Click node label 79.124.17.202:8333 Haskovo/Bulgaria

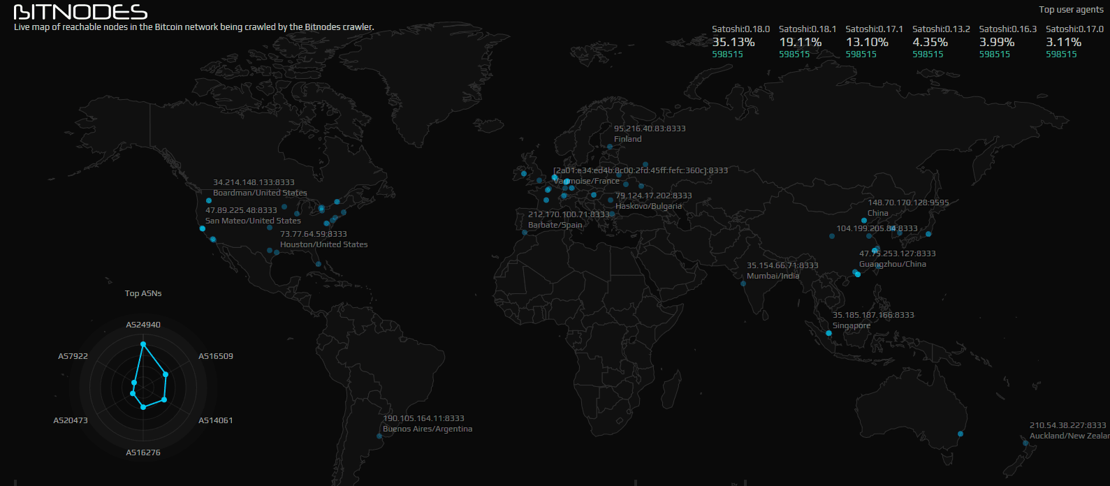[x=654, y=200]
